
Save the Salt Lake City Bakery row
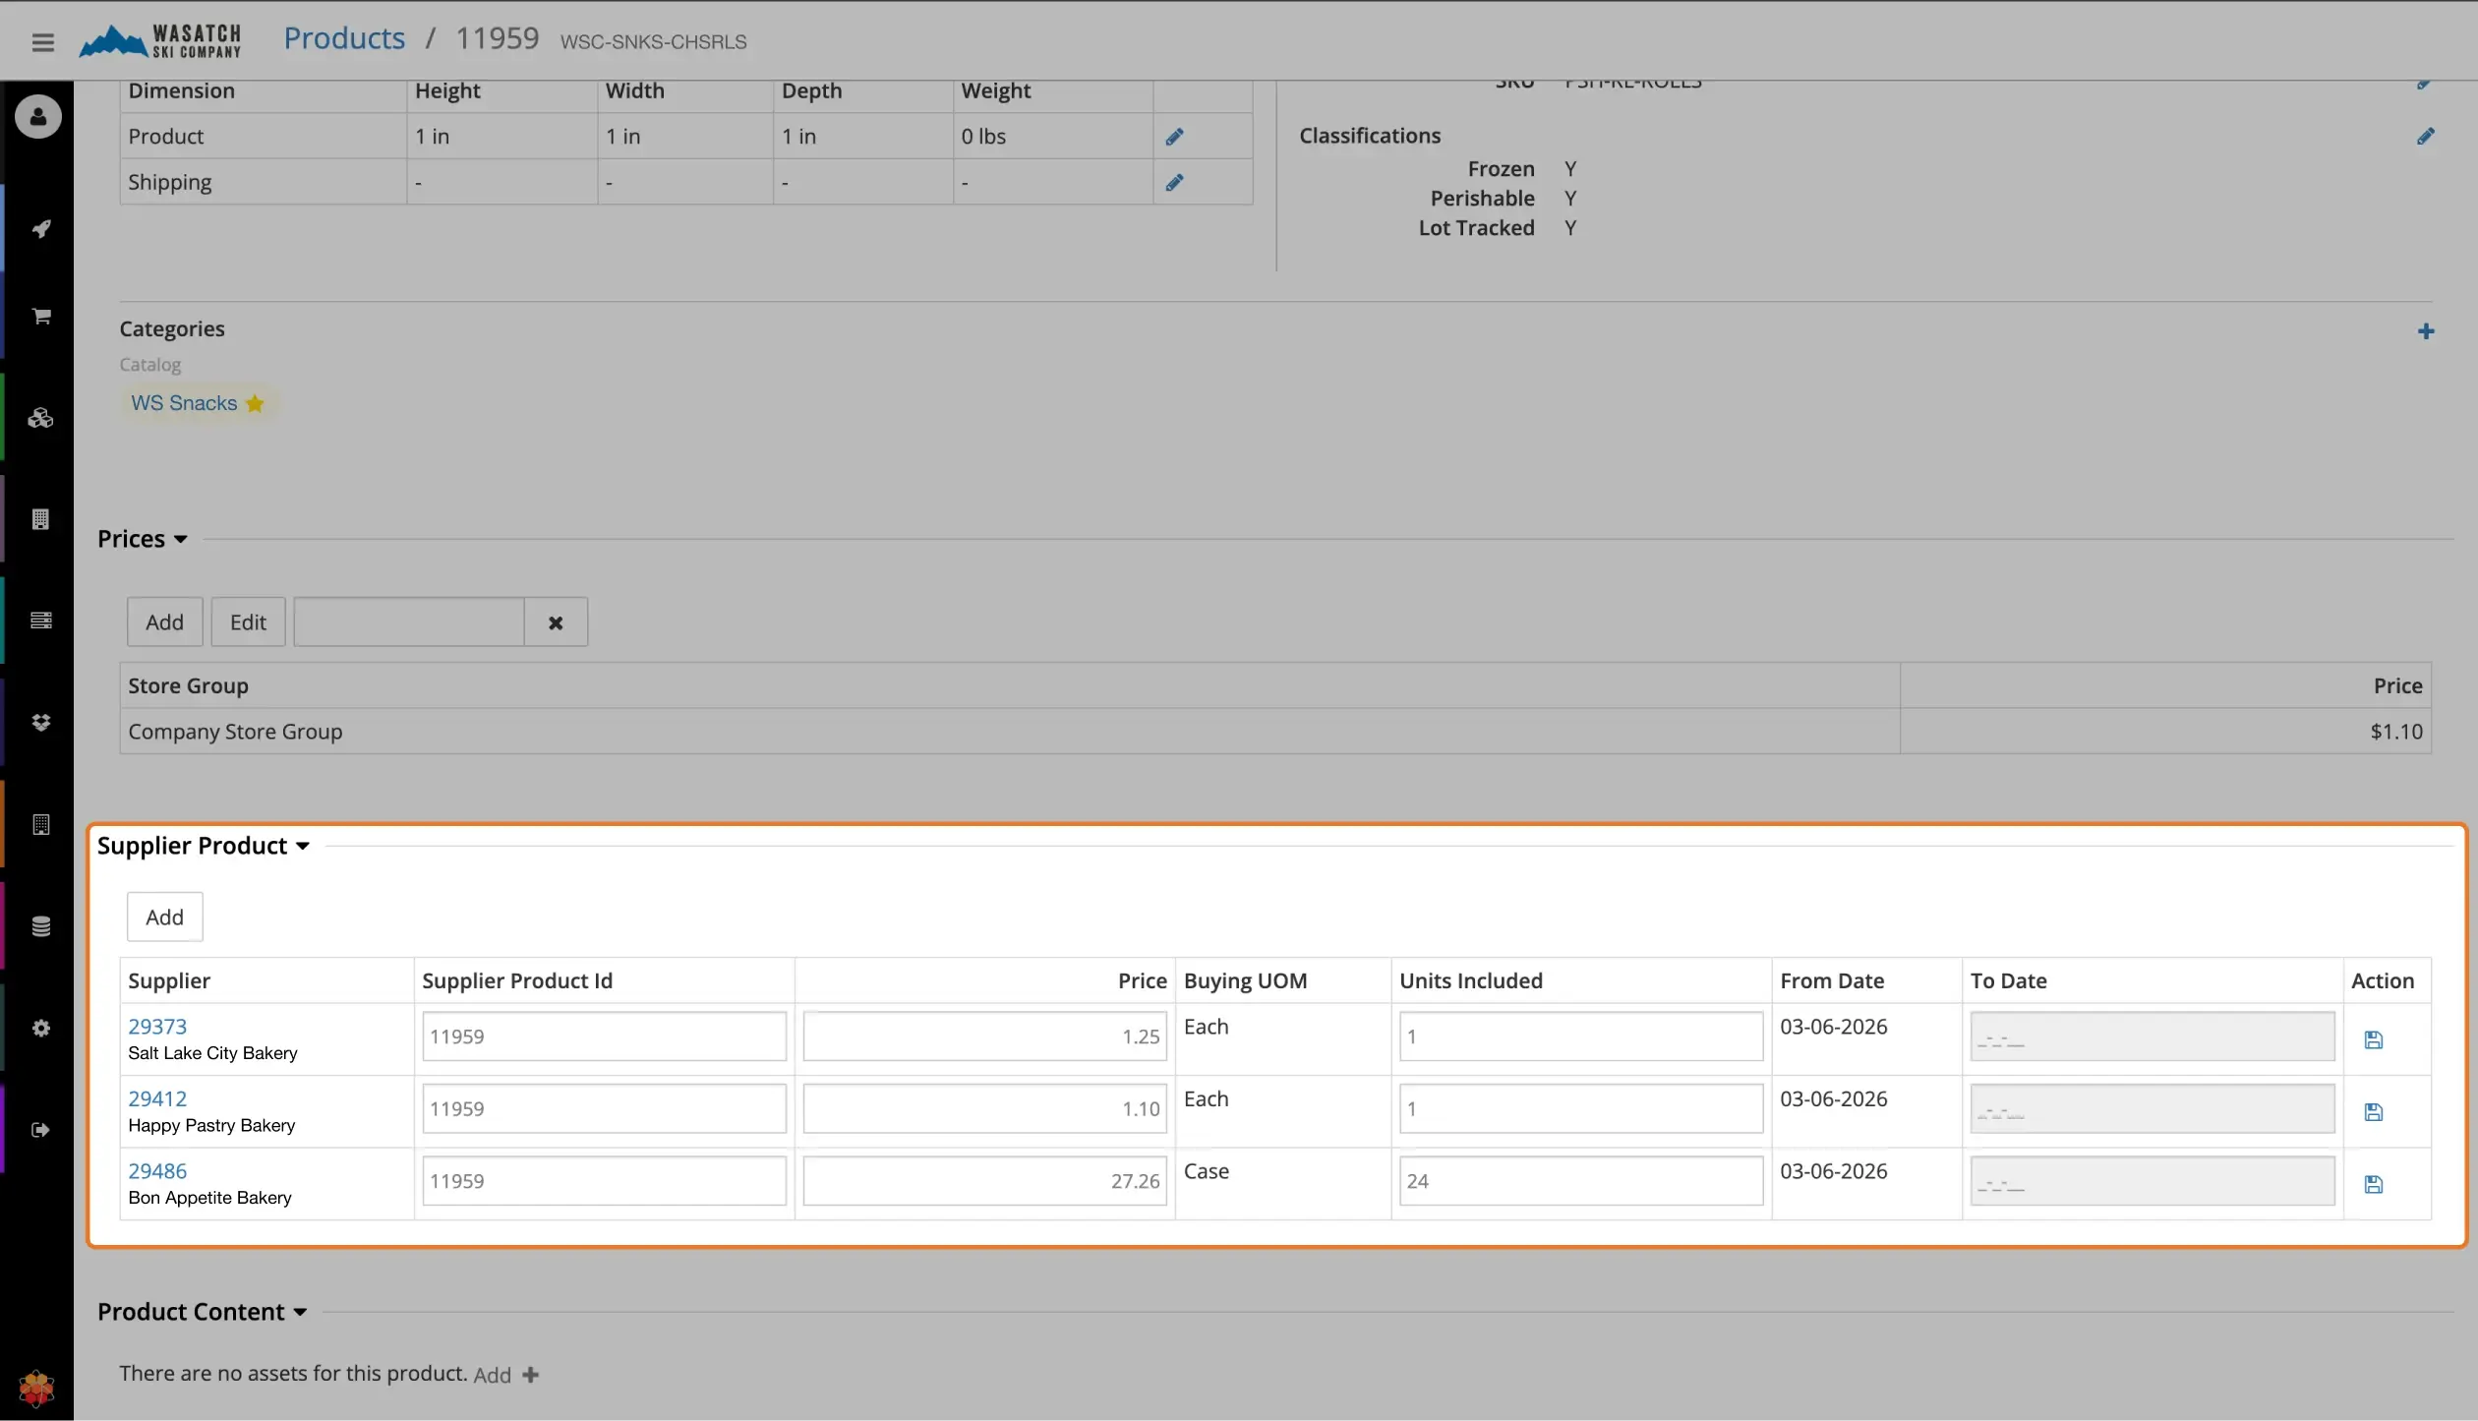(2373, 1039)
